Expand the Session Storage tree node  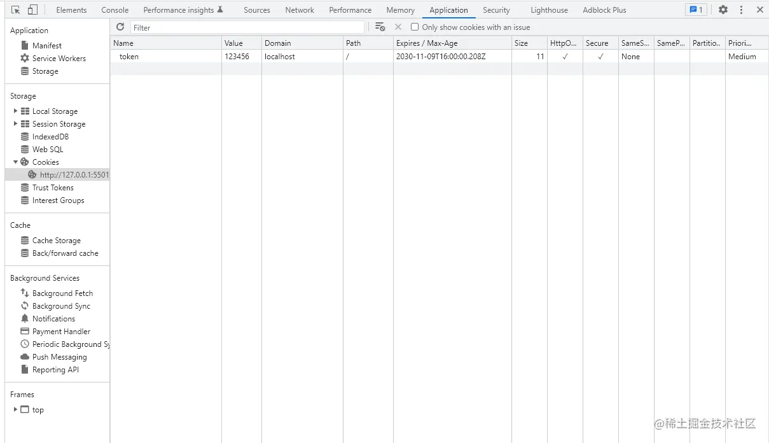(15, 123)
